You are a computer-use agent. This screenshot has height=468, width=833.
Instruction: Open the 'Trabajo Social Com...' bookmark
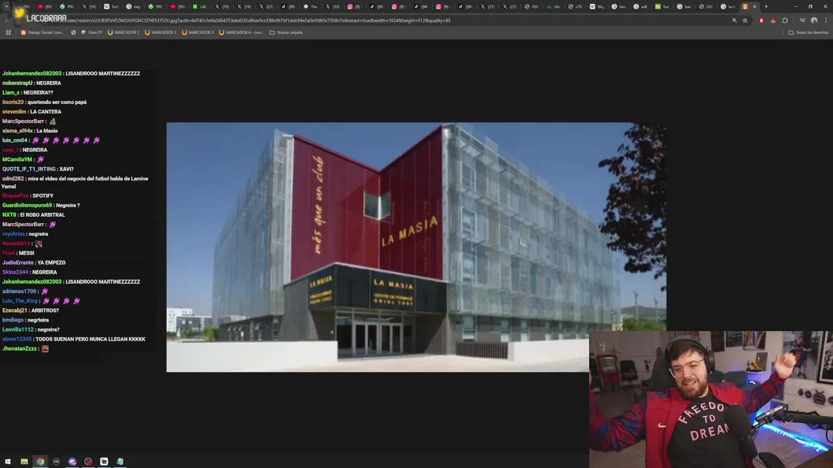pyautogui.click(x=42, y=32)
